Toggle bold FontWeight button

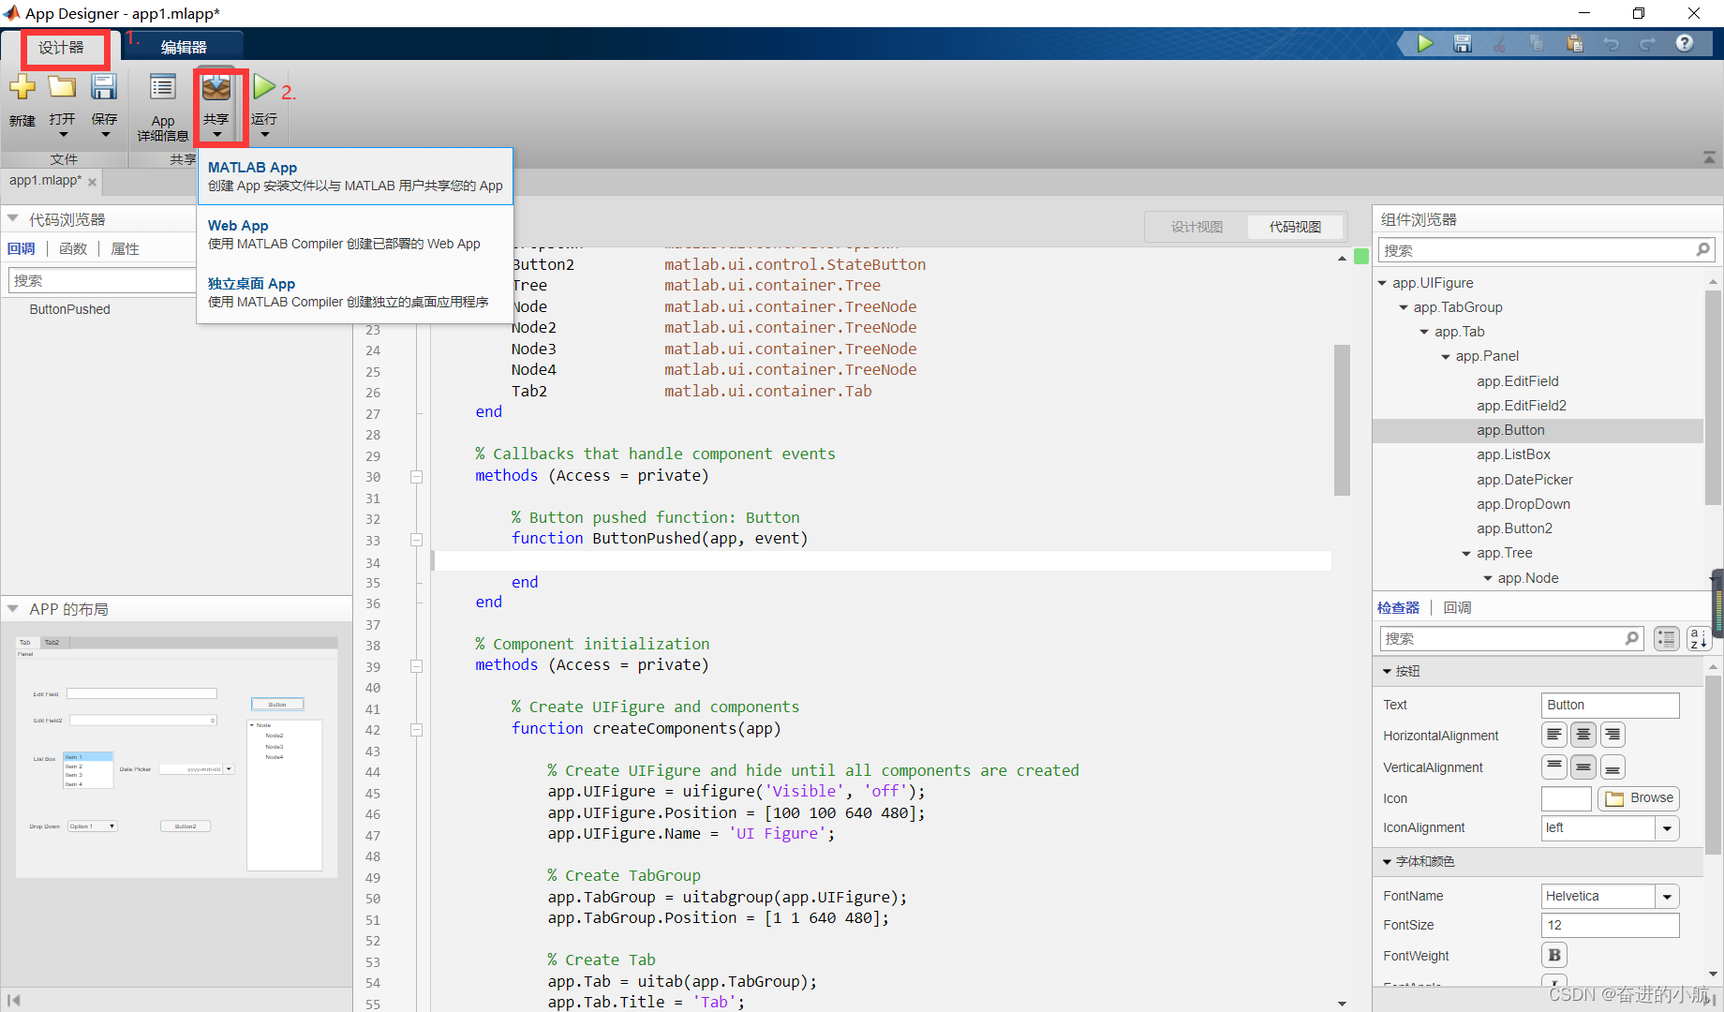(x=1554, y=955)
